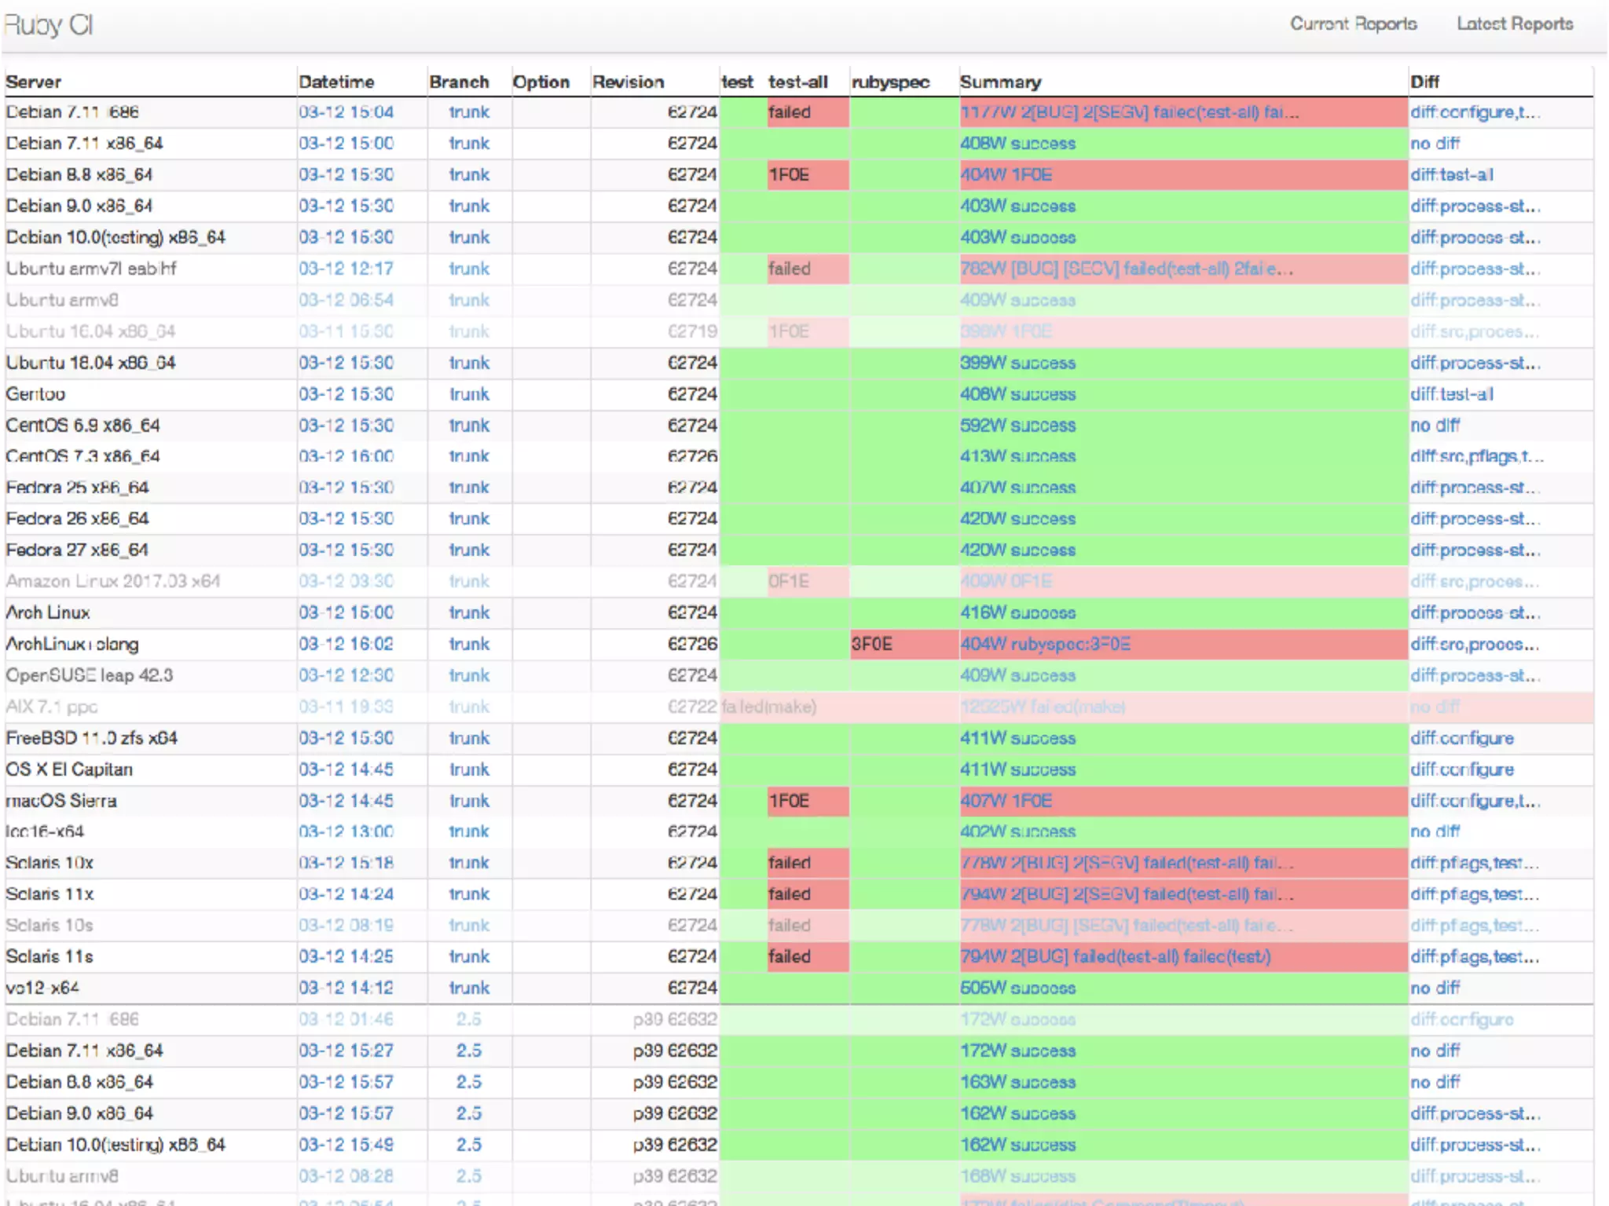Screen dimensions: 1609x1206
Task: Open 416W success summary for Arch Linux
Action: tap(1017, 613)
